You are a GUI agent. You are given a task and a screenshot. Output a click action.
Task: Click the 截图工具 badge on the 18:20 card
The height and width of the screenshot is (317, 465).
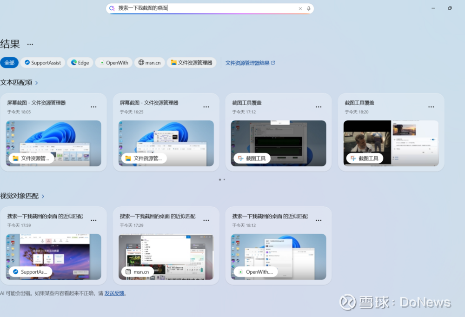pos(365,158)
